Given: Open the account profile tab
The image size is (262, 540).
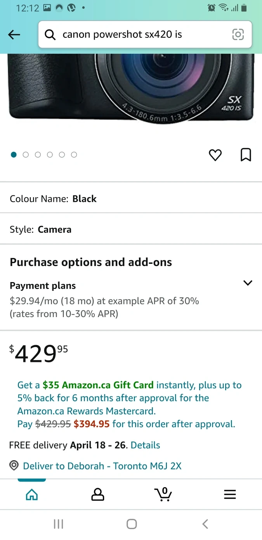Looking at the screenshot, I should click(x=97, y=494).
